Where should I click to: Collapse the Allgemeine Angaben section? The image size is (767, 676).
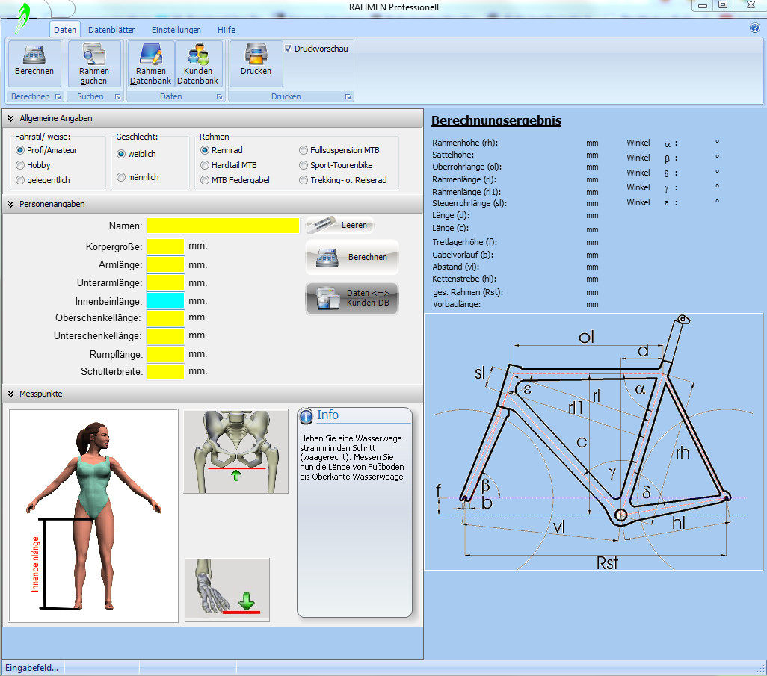point(11,118)
